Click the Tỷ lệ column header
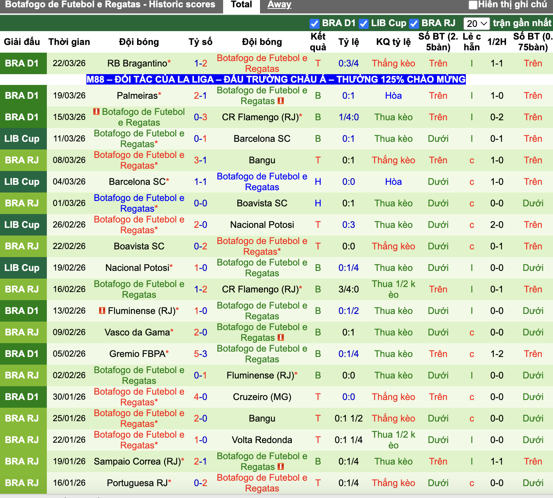The width and height of the screenshot is (553, 498). click(x=349, y=42)
